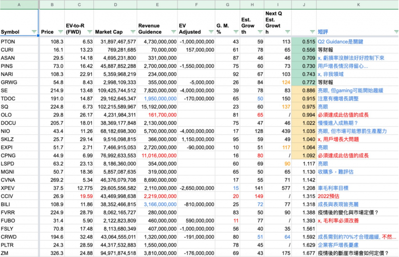This screenshot has width=399, height=257.
Task: Select column A header
Action: click(19, 4)
